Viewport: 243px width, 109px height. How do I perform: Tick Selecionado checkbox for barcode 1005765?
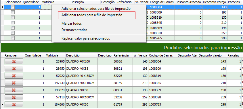click(13, 38)
